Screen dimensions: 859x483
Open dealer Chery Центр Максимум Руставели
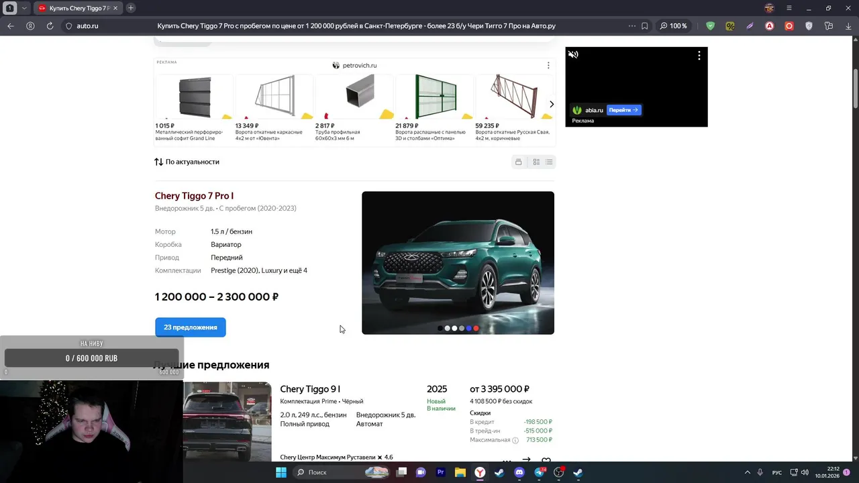point(327,457)
